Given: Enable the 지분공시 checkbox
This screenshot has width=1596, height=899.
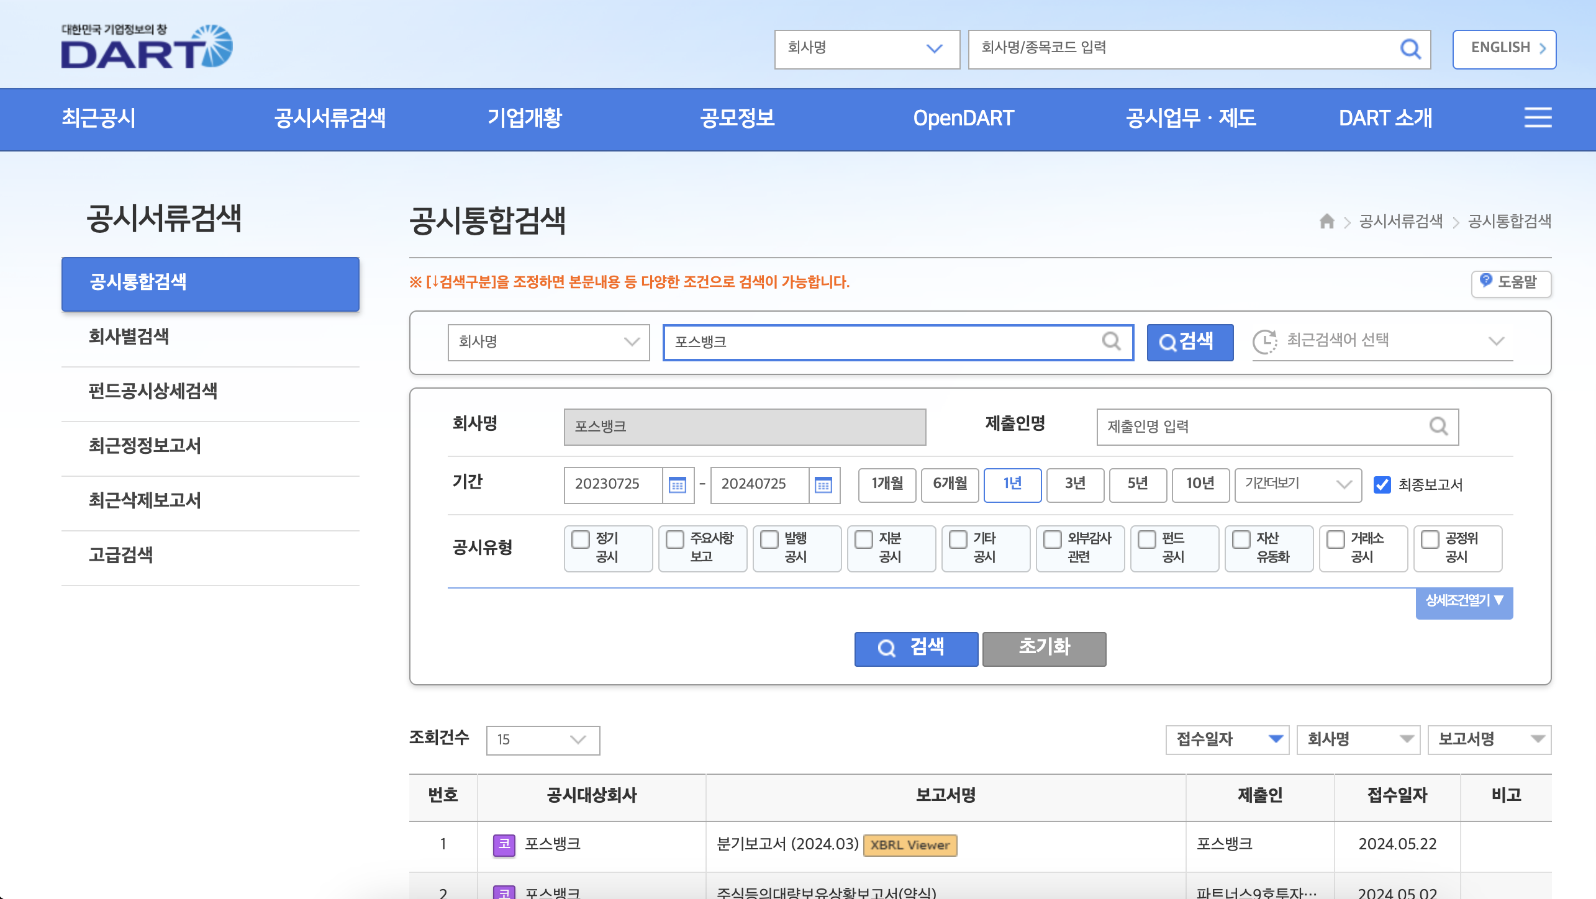Looking at the screenshot, I should tap(863, 539).
